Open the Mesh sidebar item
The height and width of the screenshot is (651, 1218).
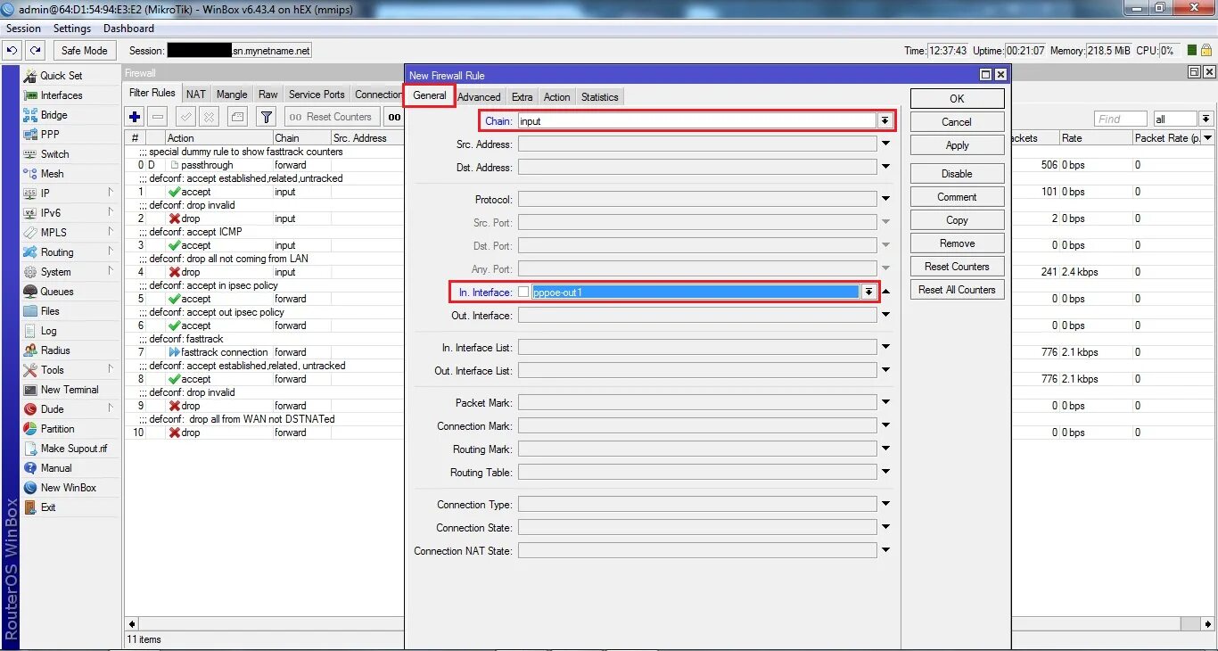[52, 174]
